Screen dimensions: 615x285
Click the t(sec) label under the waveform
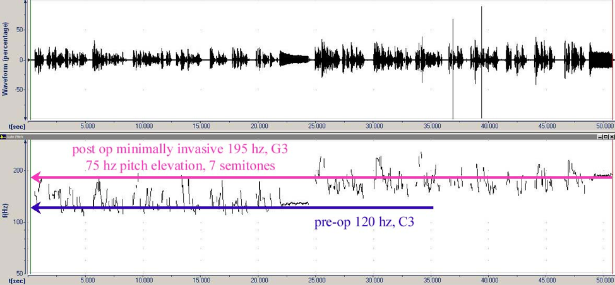(x=16, y=126)
